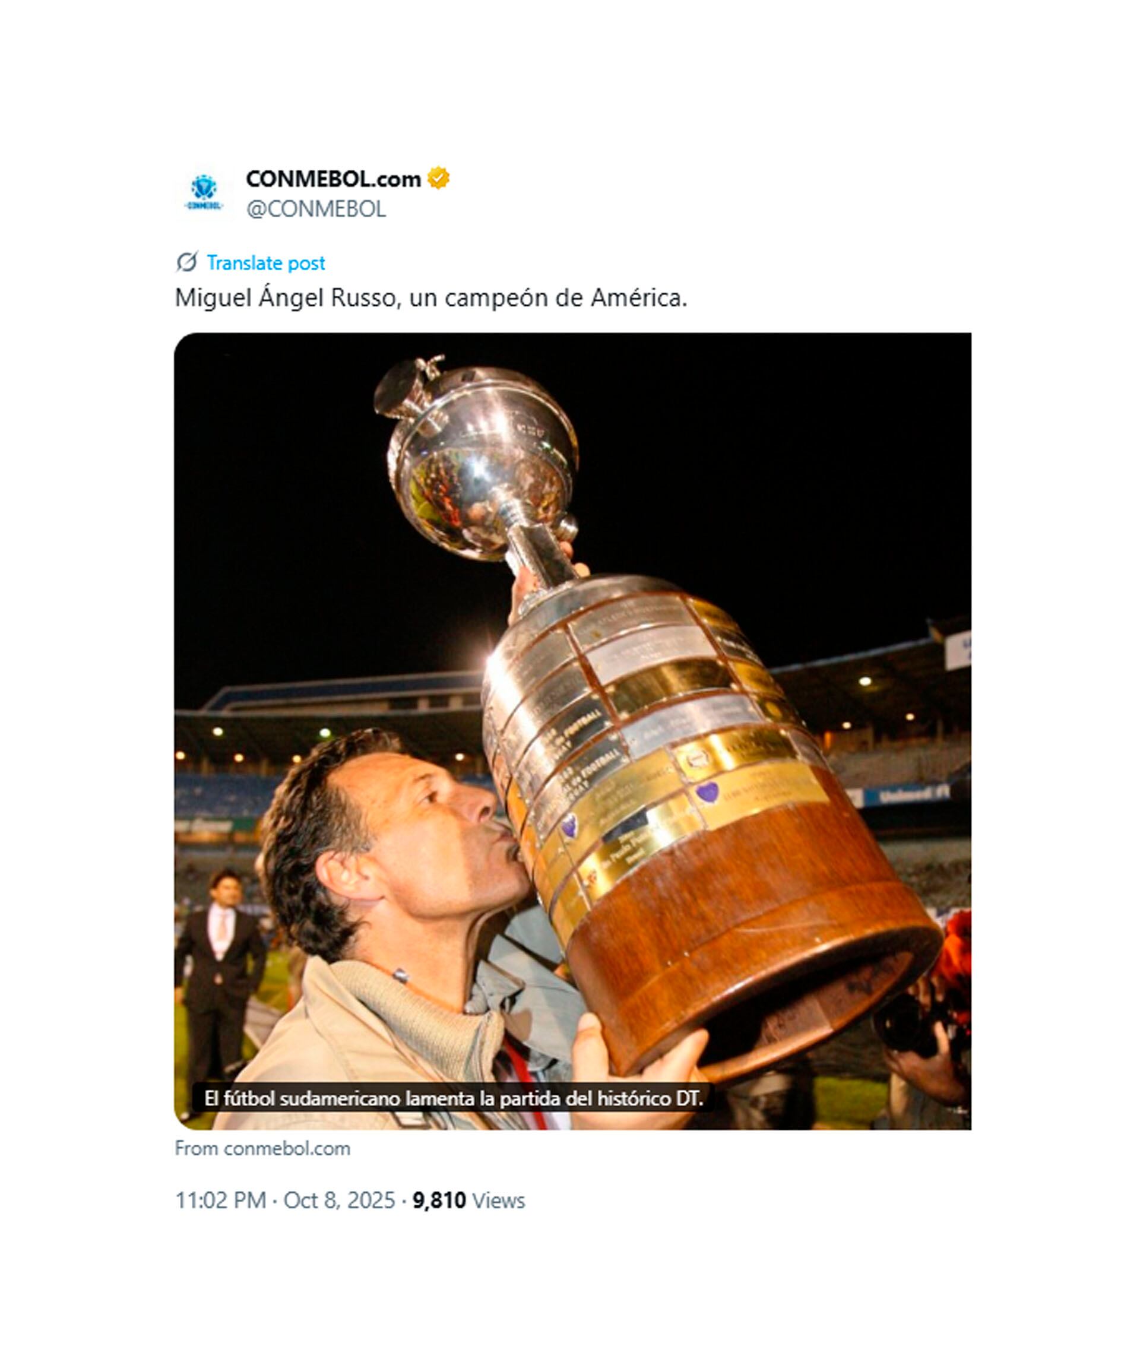Open the CONMEBOL.com display name
The image size is (1140, 1359).
[x=333, y=179]
